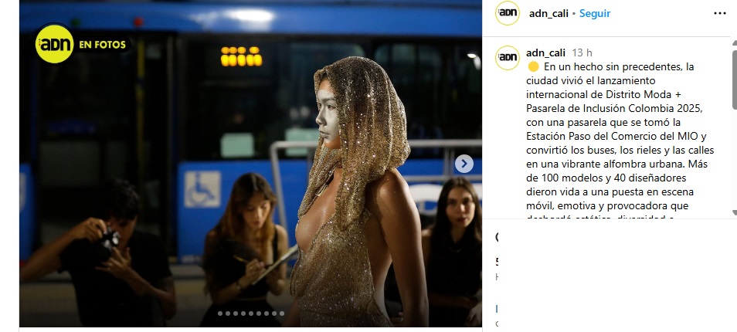
Task: Jump to the last carousel indicator dot
Action: pos(281,313)
